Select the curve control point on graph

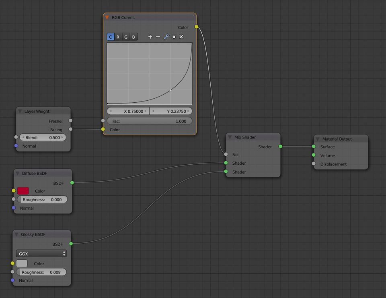(171, 90)
